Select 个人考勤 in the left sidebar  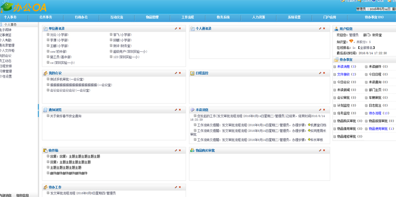6,40
